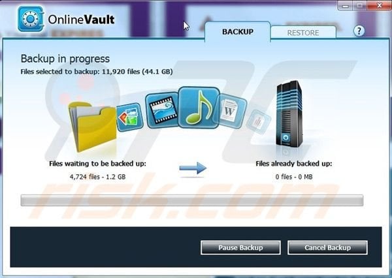Click the OnlineVault safe logo icon
Viewport: 392px width, 278px height.
tap(31, 19)
